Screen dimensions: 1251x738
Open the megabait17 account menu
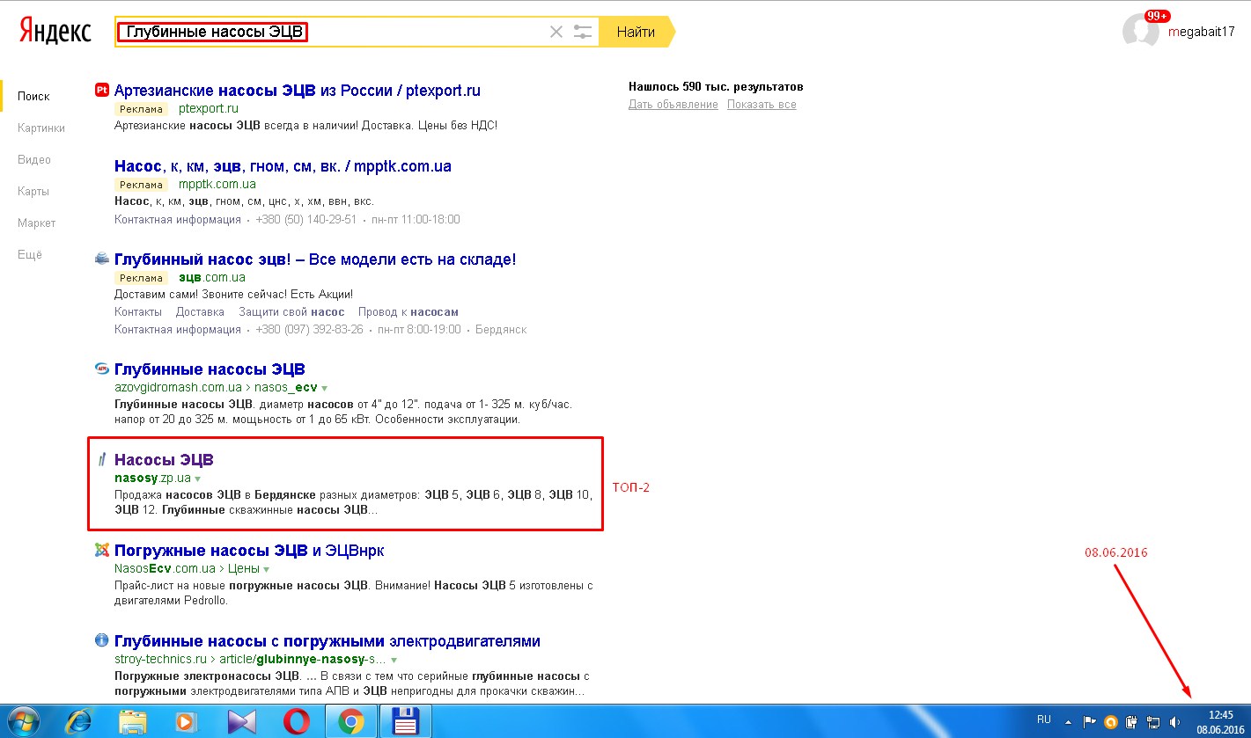point(1201,32)
